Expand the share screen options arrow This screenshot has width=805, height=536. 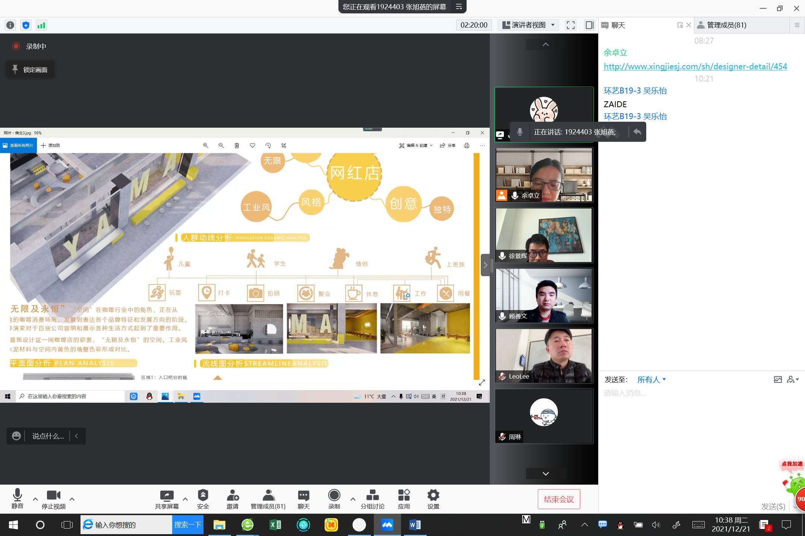click(x=185, y=499)
